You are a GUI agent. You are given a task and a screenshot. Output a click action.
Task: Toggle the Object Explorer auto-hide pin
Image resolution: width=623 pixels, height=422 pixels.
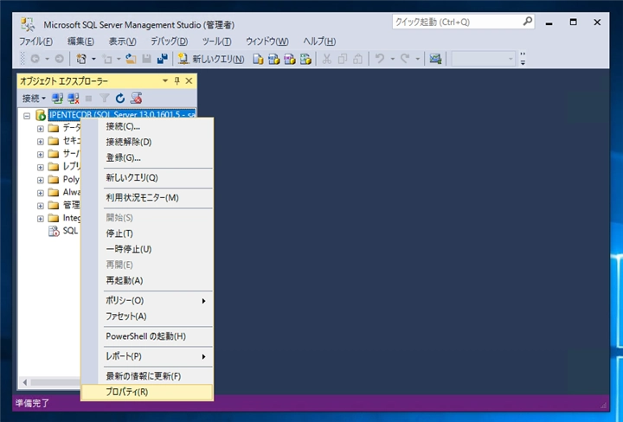(177, 81)
